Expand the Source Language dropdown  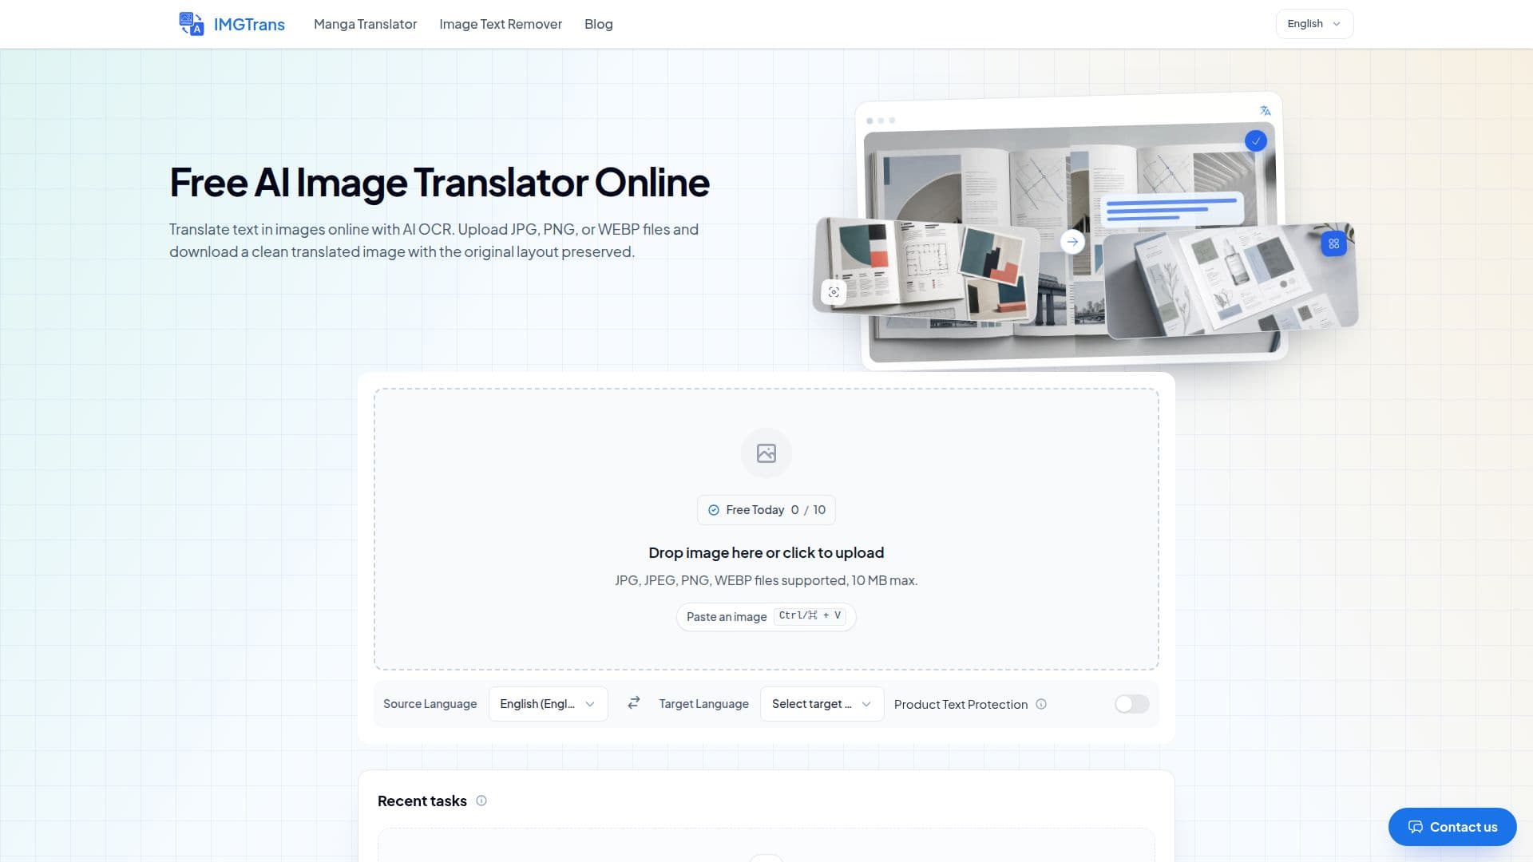(549, 704)
